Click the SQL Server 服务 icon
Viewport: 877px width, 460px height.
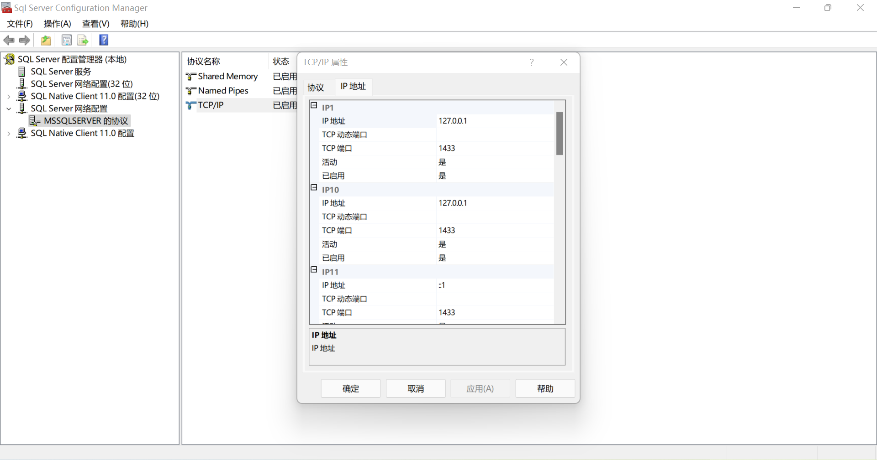click(21, 72)
